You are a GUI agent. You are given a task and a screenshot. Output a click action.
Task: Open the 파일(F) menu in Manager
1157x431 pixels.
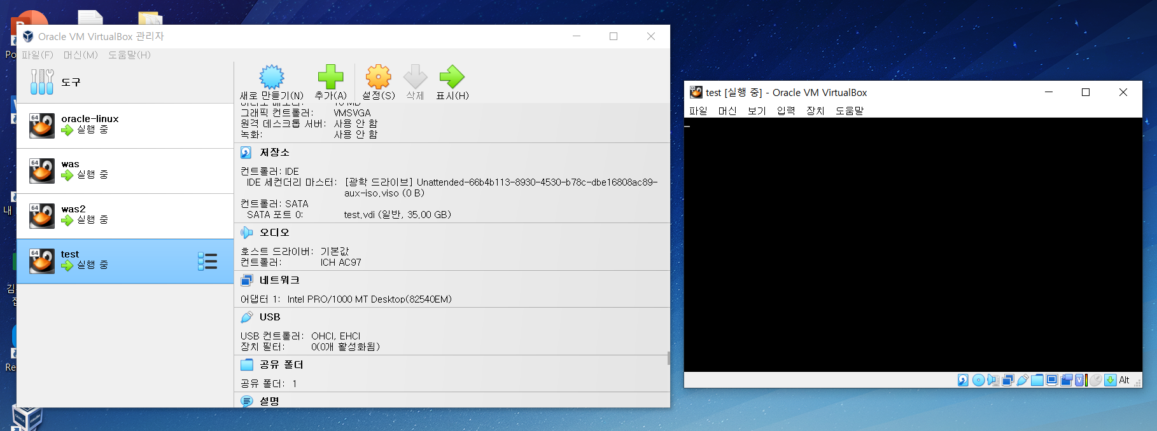(38, 55)
